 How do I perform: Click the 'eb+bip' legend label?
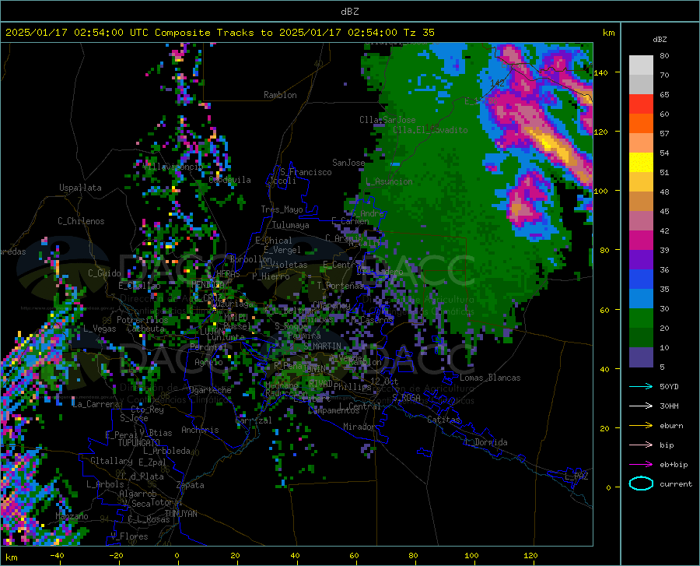tap(674, 465)
